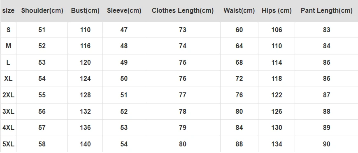Select the 2XL size label
Image resolution: width=358 pixels, height=153 pixels.
pyautogui.click(x=9, y=95)
